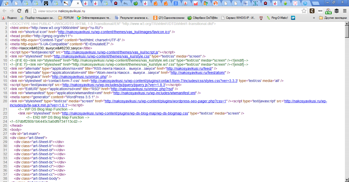Open the vas_kul/style.css link
This screenshot has width=349, height=182.
coord(102,56)
